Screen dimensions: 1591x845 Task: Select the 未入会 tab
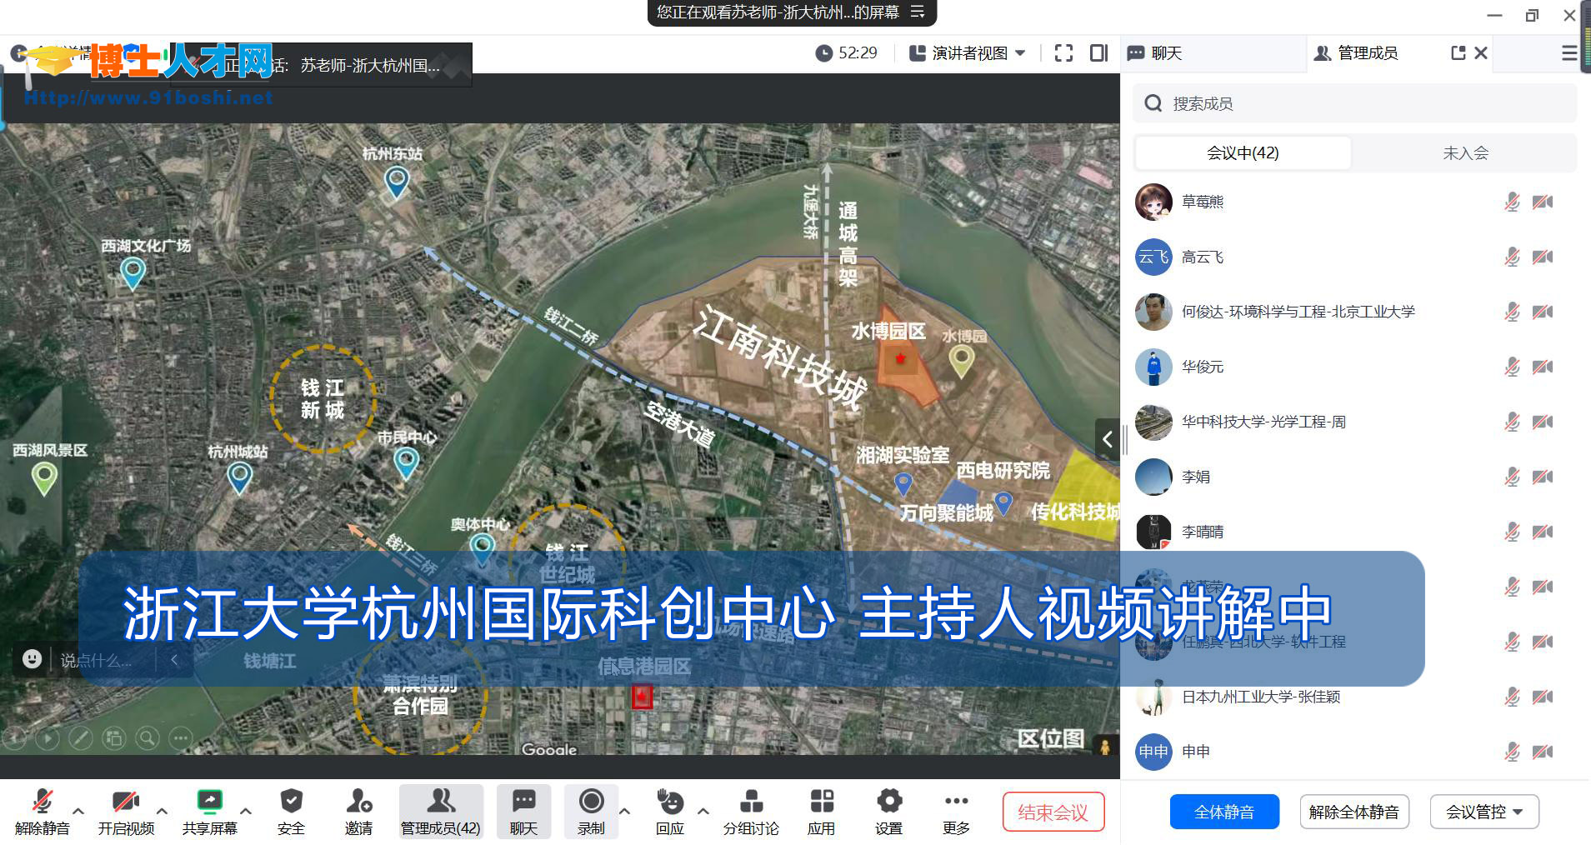1465,152
